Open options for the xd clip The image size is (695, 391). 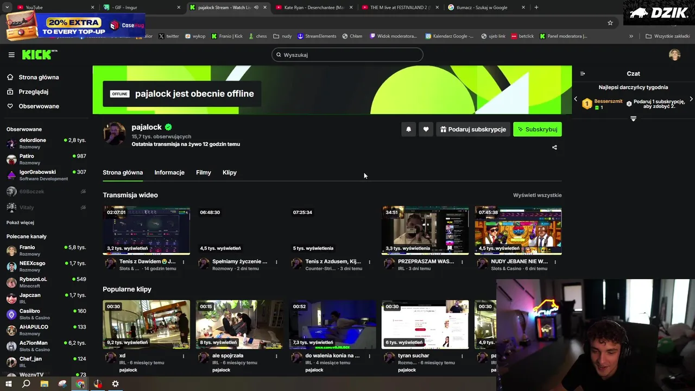click(x=184, y=356)
